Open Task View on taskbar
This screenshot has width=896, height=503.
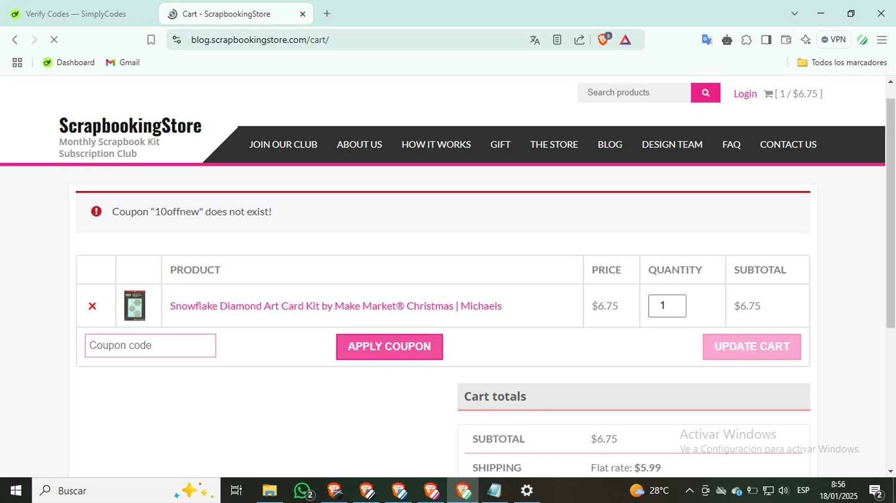coord(237,490)
